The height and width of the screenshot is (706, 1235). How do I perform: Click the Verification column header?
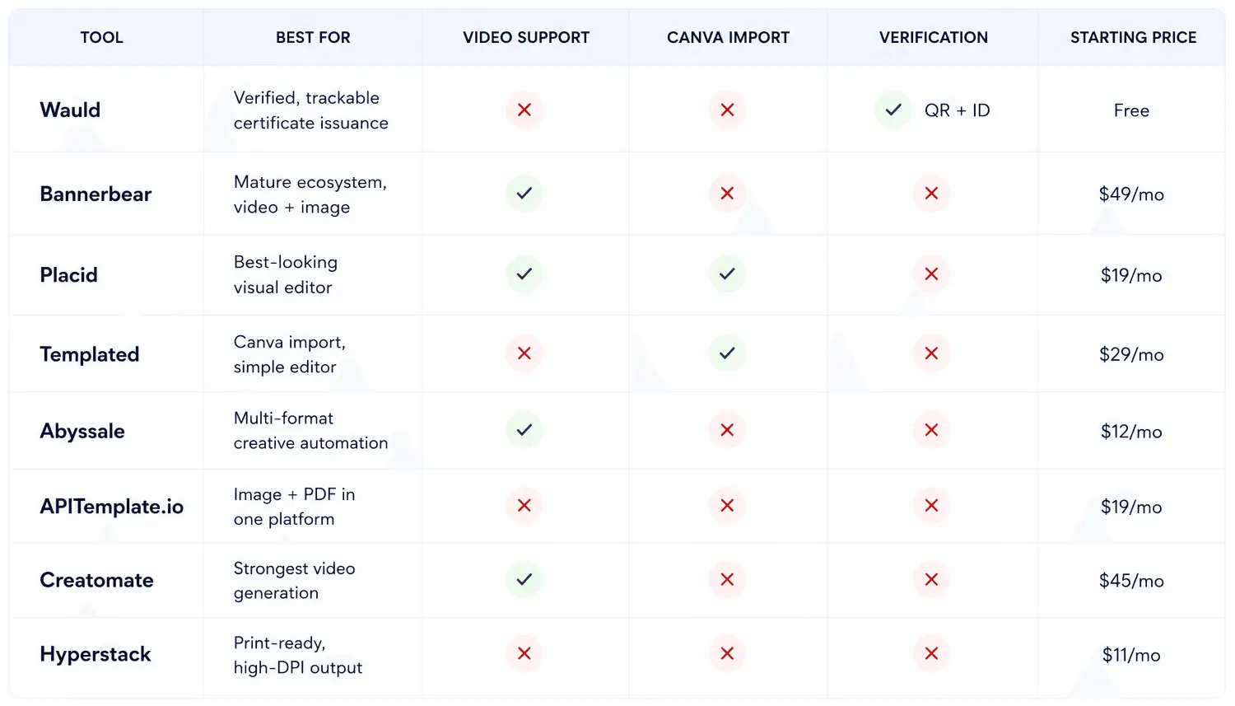click(934, 38)
